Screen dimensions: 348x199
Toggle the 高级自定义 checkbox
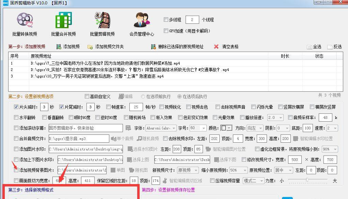87,96
